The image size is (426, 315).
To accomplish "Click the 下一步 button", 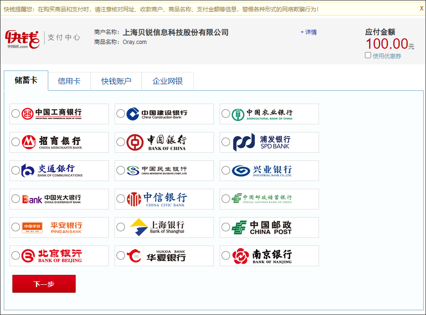I will (44, 284).
